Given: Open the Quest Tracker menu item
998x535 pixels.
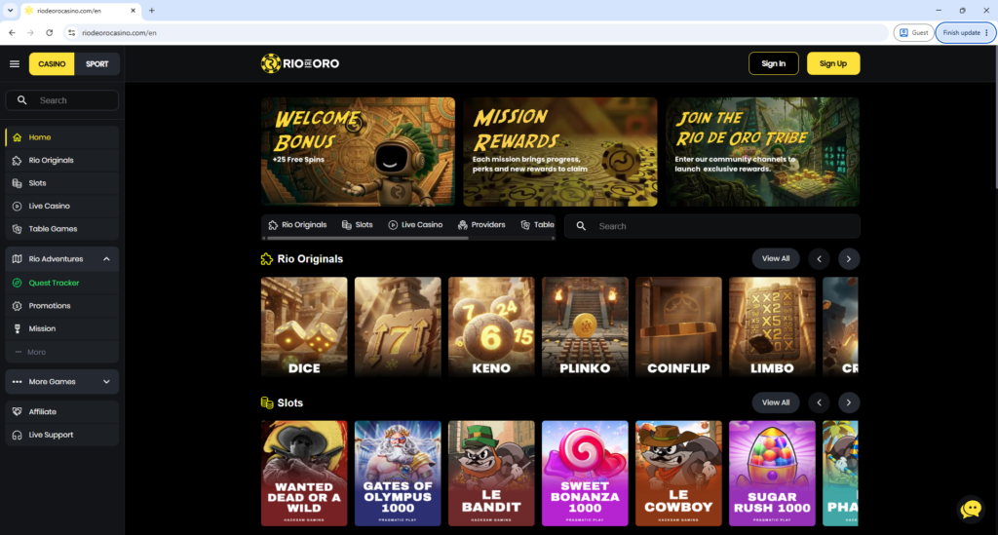Looking at the screenshot, I should coord(61,283).
